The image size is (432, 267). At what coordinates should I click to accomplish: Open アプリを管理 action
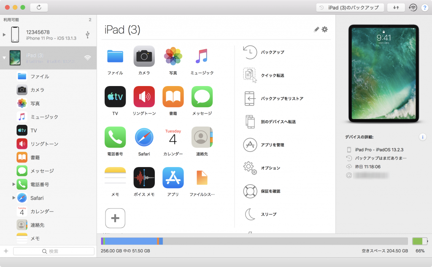tap(264, 145)
